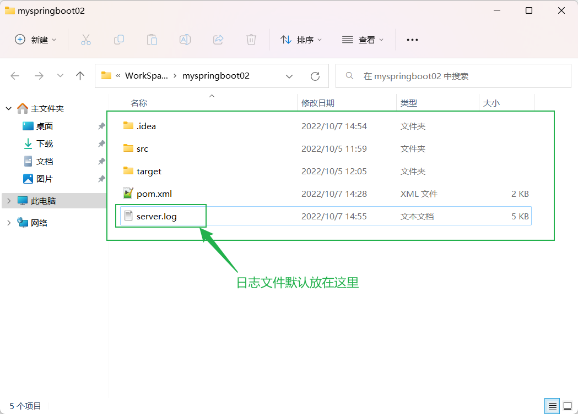Viewport: 578px width, 414px height.
Task: Click the Share icon in the toolbar
Action: click(218, 39)
